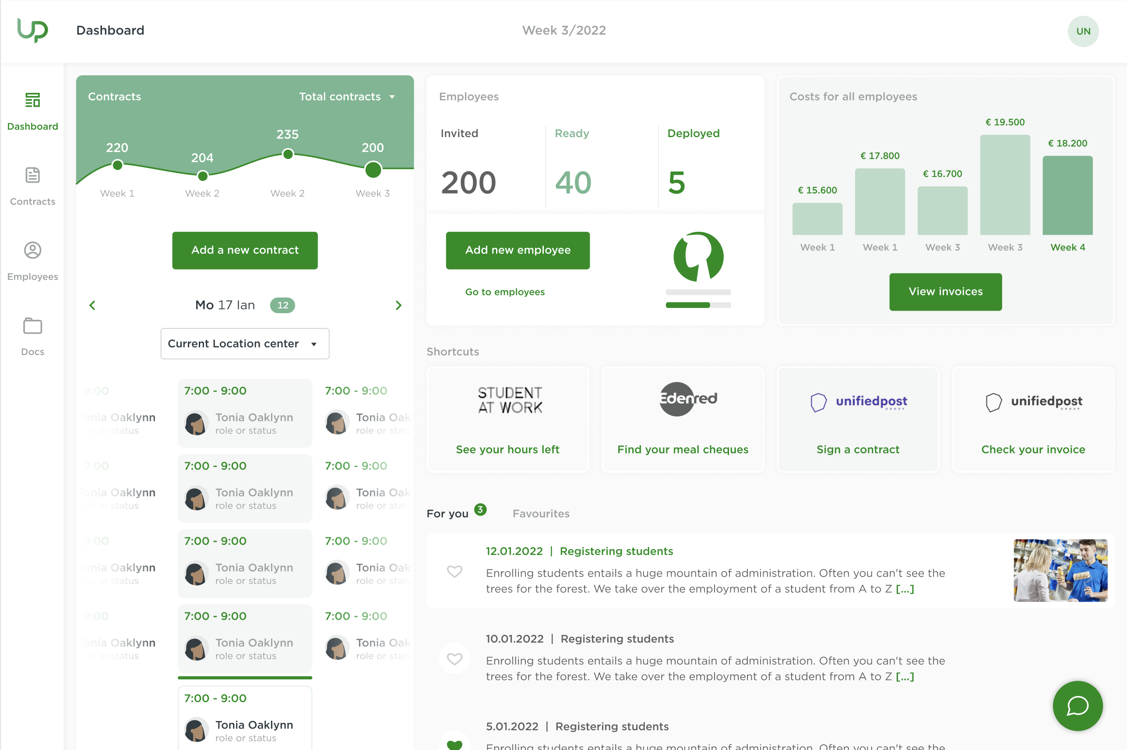
Task: Select the chart point valued 204
Action: click(202, 176)
